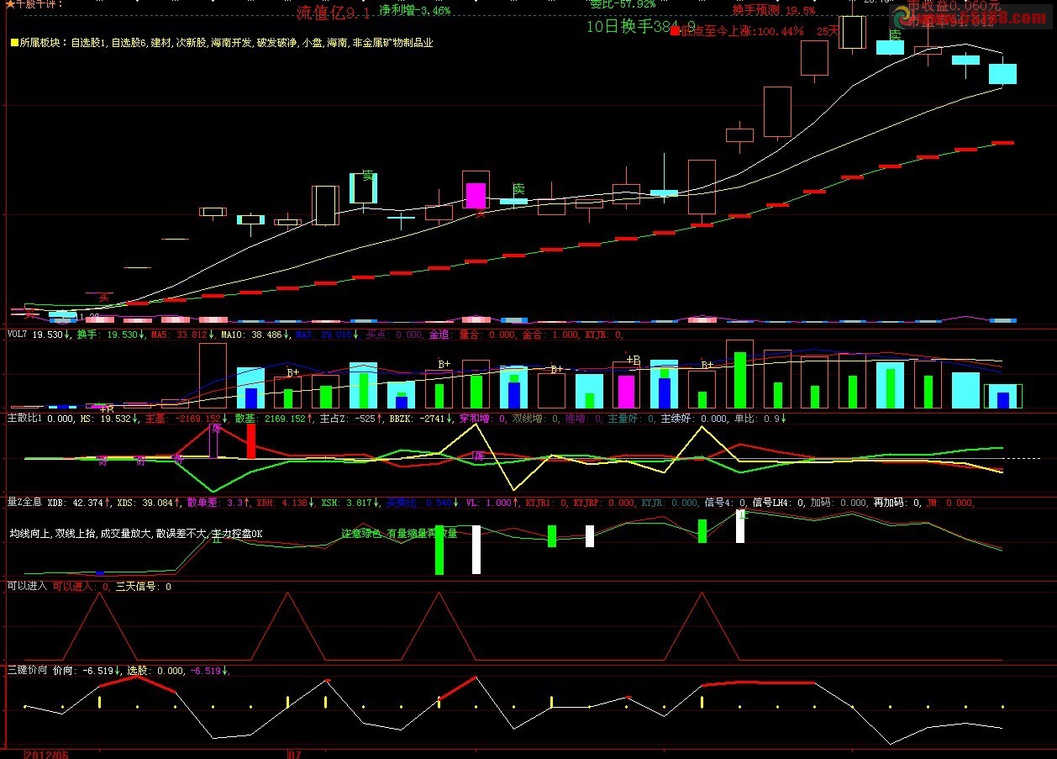Click the 价向: -6.519 value

87,671
